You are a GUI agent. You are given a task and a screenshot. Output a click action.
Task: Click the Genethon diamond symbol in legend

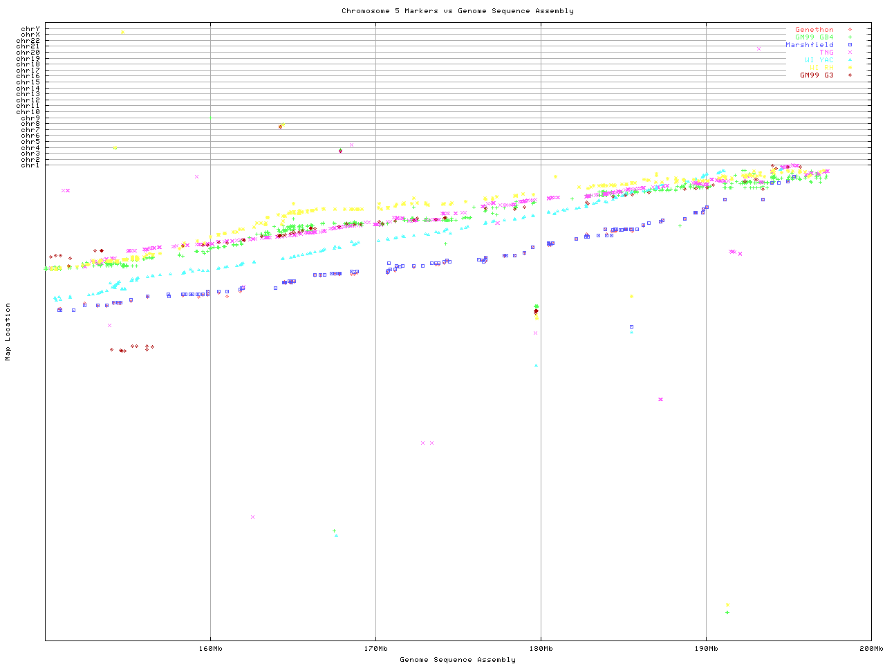point(850,30)
